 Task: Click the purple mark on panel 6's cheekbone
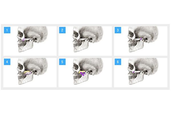133,72
